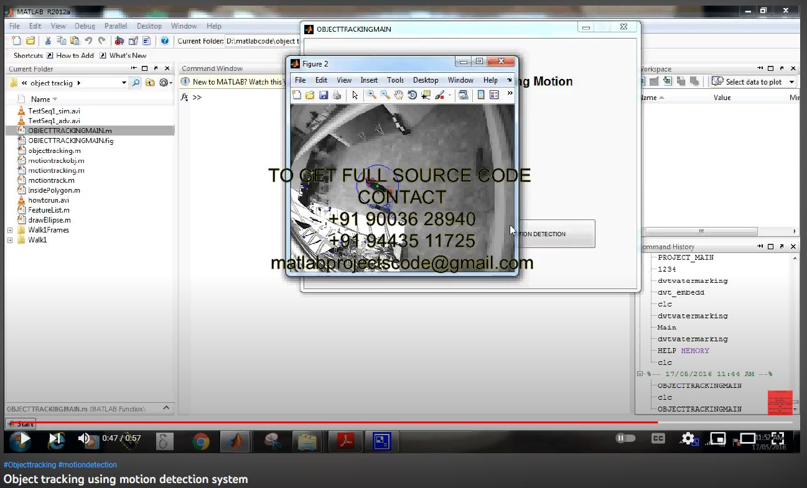The height and width of the screenshot is (488, 807).
Task: Toggle closed captions with CC button
Action: point(658,439)
